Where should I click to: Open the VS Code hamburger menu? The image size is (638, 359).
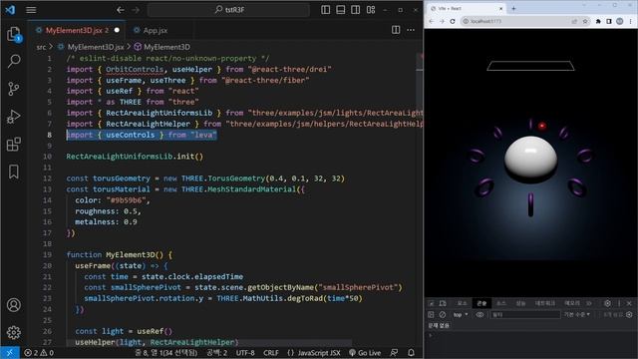pos(31,10)
